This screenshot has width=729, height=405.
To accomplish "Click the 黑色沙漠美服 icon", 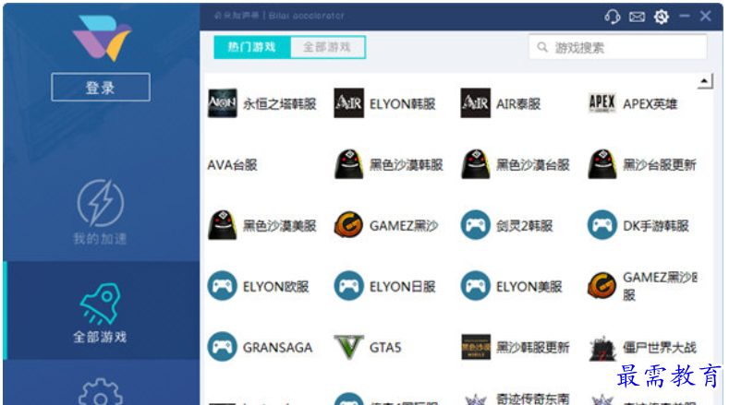I will (x=223, y=225).
